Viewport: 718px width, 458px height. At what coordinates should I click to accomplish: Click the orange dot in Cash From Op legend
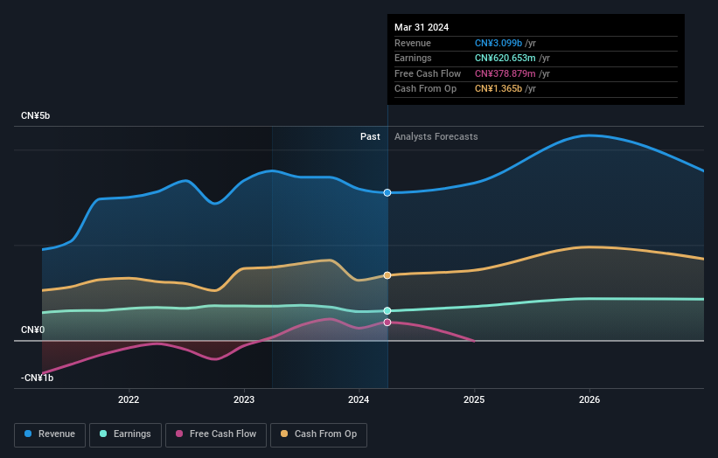click(284, 434)
